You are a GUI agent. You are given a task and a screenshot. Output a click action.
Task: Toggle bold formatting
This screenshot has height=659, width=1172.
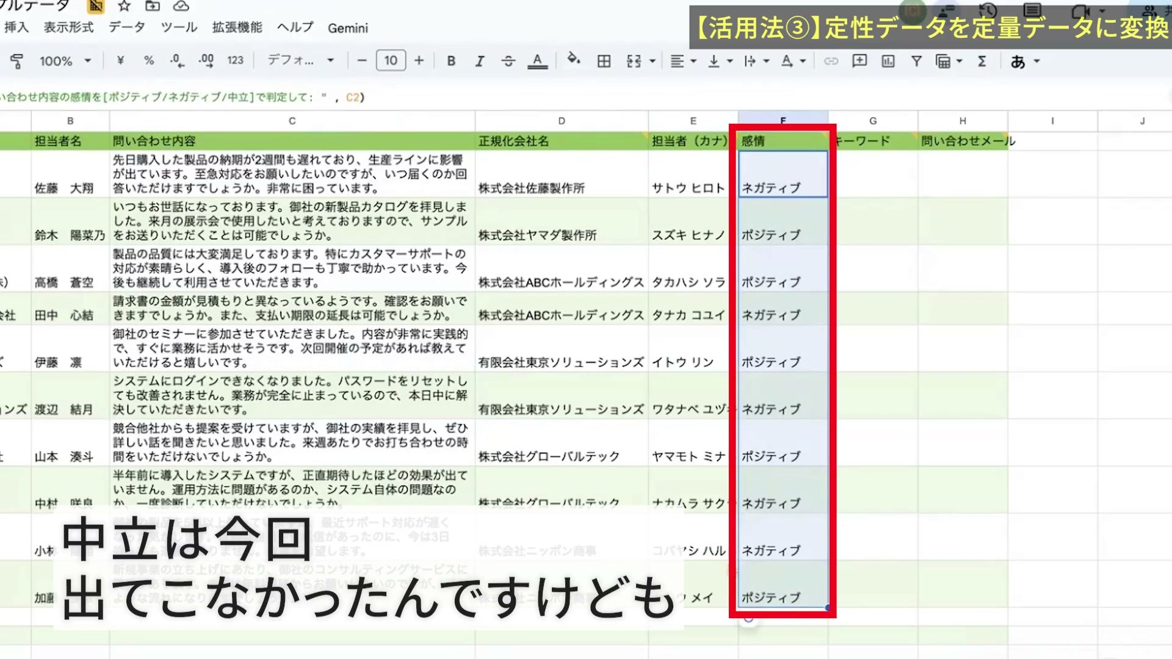point(451,61)
